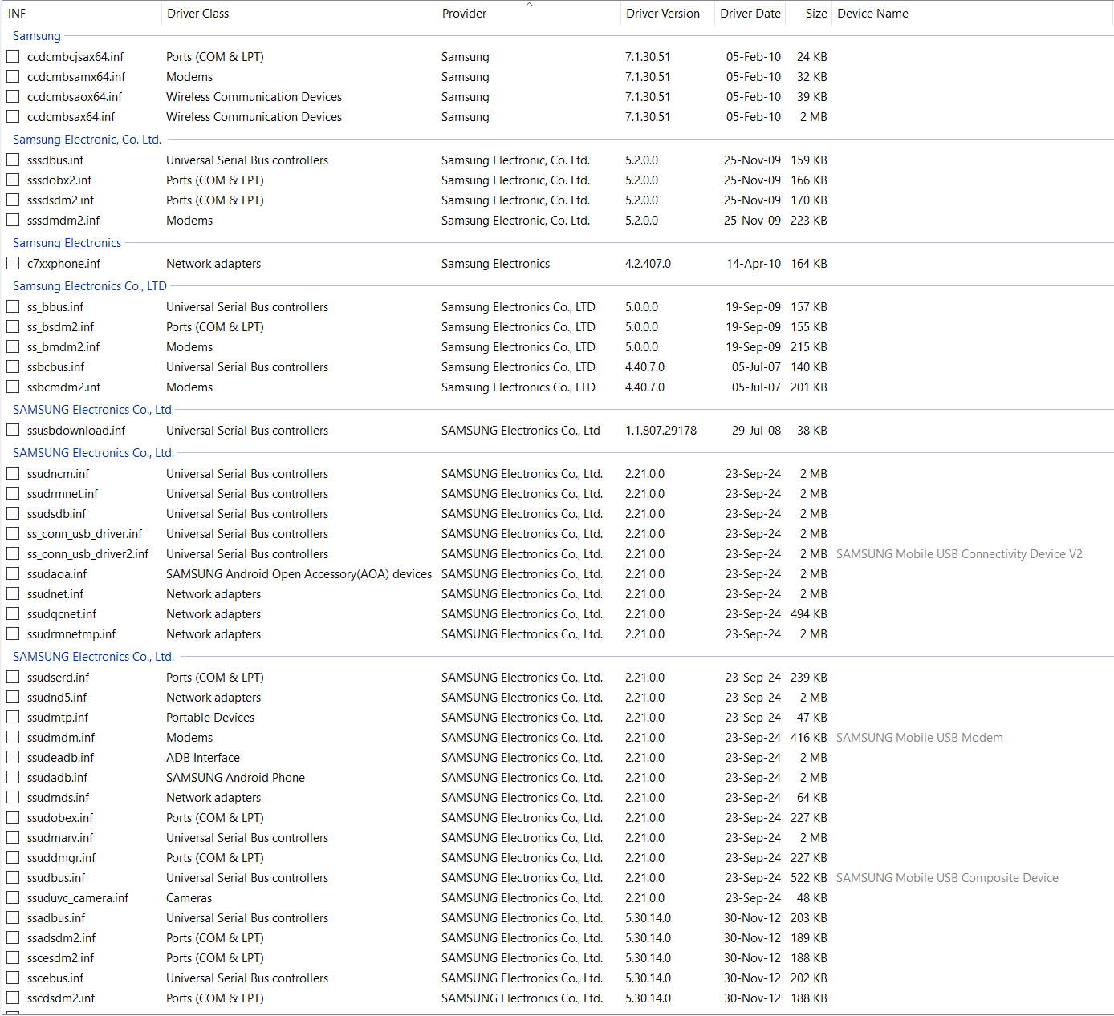Tick the ssusbdownload.inf checkbox
1114x1016 pixels.
[13, 430]
